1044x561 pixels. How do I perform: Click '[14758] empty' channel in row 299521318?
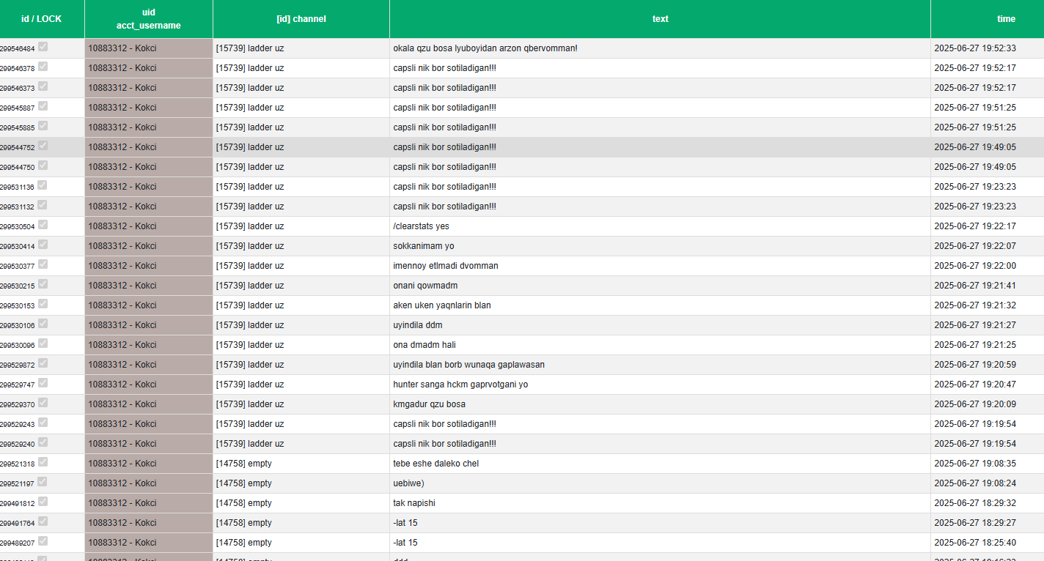(x=244, y=464)
